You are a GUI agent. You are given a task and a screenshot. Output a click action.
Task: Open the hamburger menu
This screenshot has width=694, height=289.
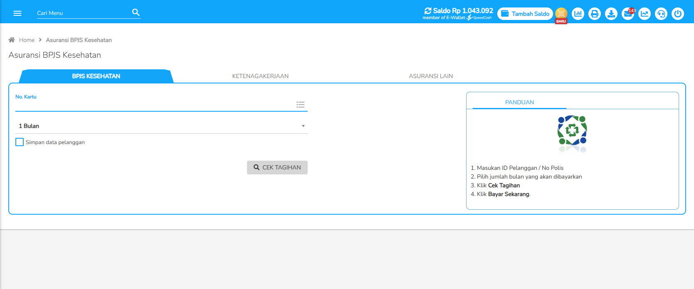click(17, 13)
